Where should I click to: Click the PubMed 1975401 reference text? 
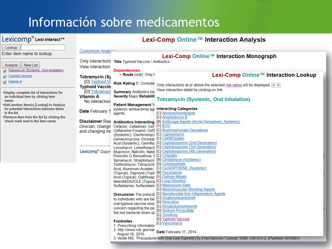click(284, 238)
